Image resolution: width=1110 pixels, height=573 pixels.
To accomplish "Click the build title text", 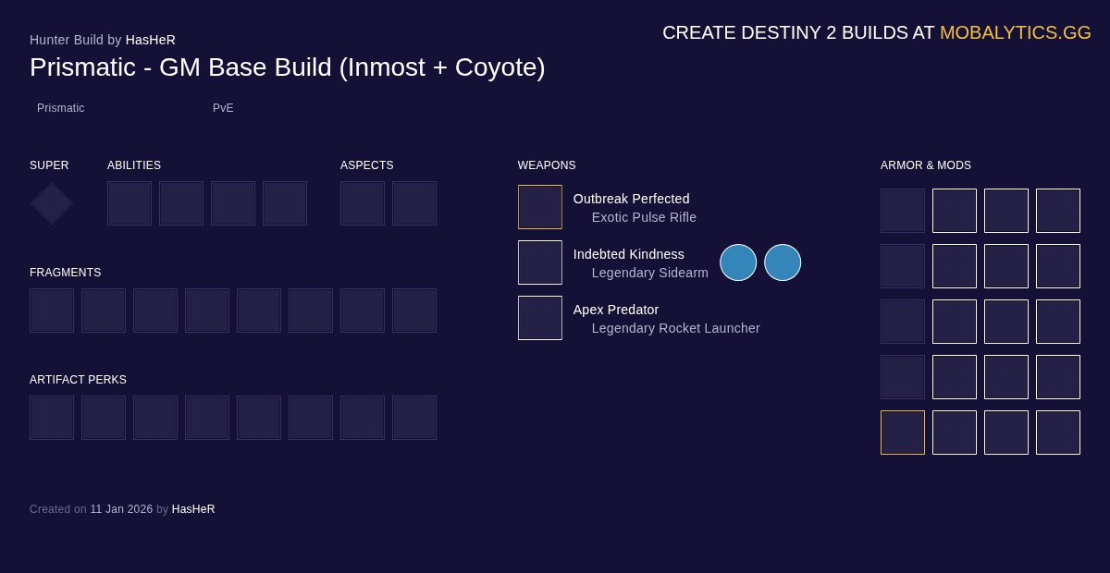I will pos(287,67).
